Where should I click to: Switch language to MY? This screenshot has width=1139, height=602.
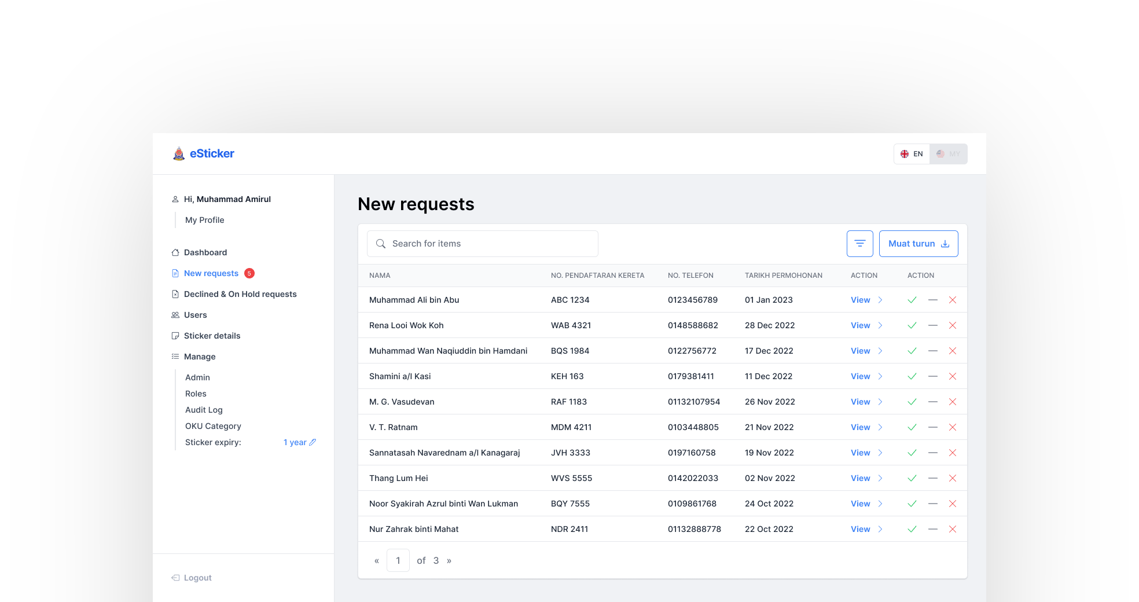pyautogui.click(x=948, y=154)
